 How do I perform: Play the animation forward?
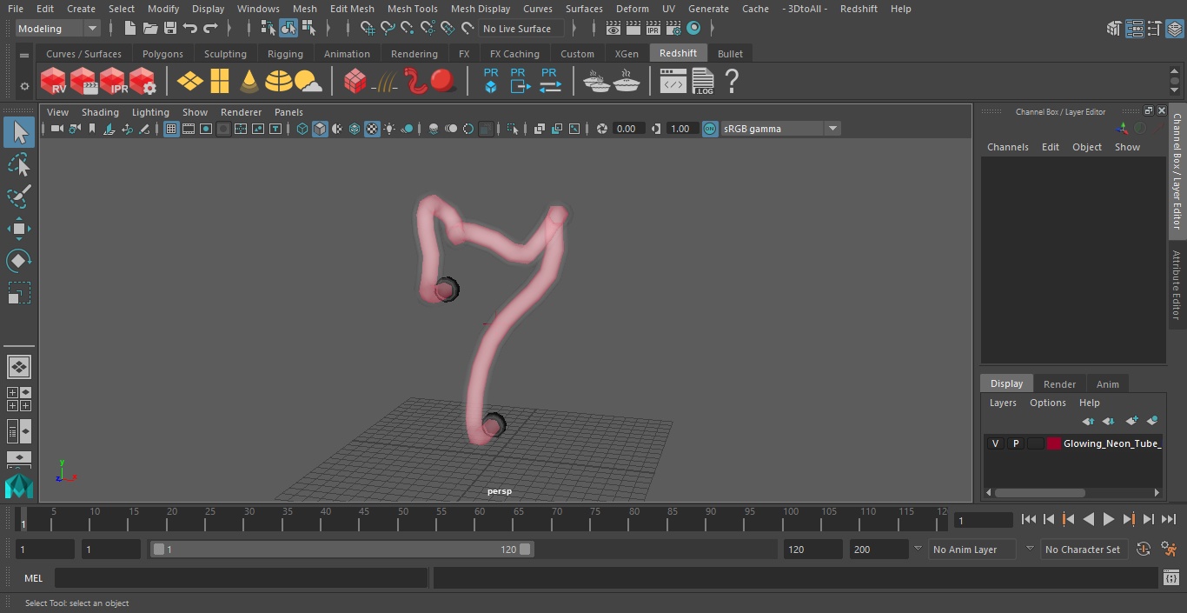pyautogui.click(x=1109, y=519)
